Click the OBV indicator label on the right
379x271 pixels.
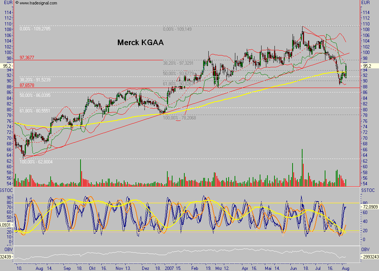coord(365,250)
